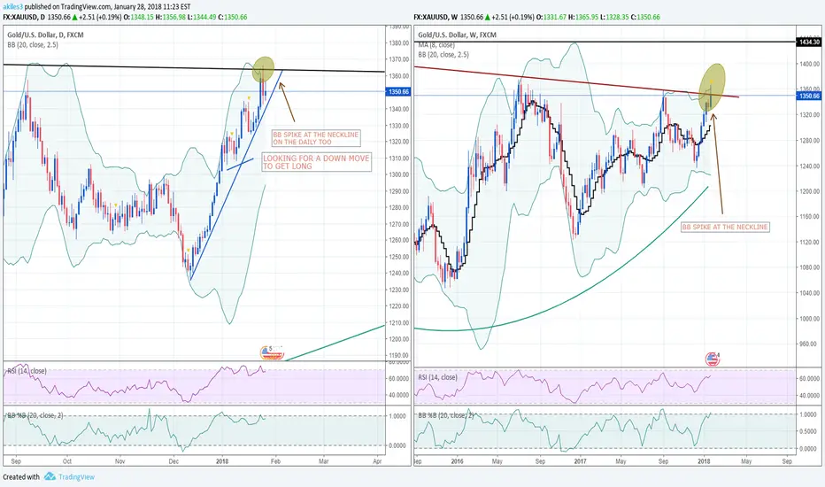Select the yellow ellipse drawing on weekly chart
This screenshot has height=487, width=825.
tap(712, 87)
